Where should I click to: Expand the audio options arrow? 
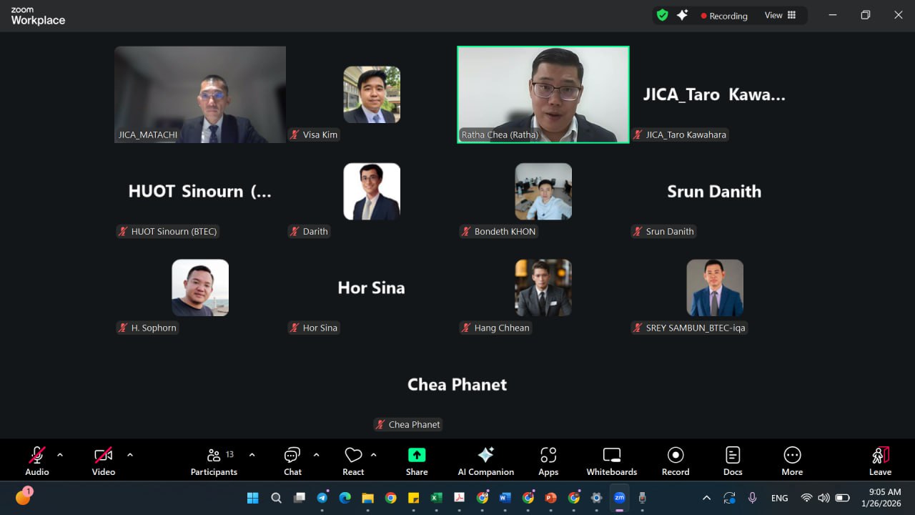pyautogui.click(x=60, y=455)
